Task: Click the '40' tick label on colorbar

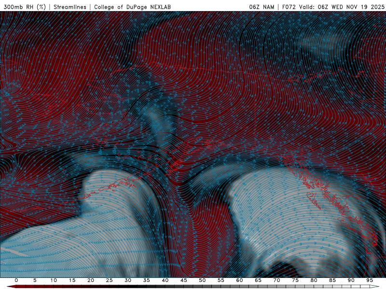Action: pos(165,280)
